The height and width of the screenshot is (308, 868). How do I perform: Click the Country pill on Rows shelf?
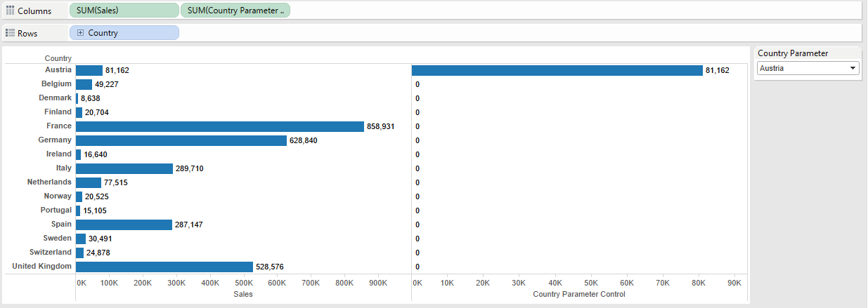tap(125, 33)
